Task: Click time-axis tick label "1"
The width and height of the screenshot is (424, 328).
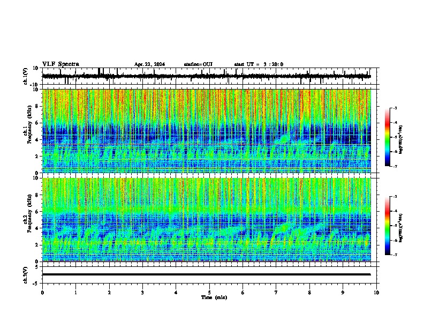Action: pyautogui.click(x=75, y=293)
